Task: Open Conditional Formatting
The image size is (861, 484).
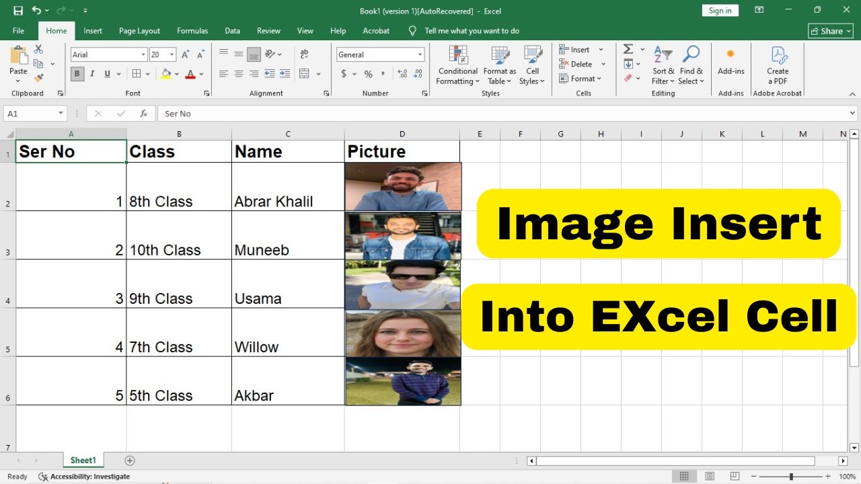Action: [458, 65]
